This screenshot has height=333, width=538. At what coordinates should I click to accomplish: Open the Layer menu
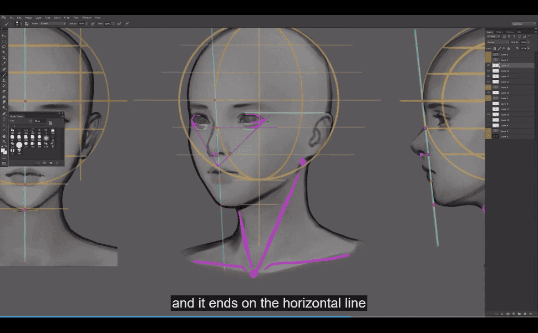click(x=38, y=18)
